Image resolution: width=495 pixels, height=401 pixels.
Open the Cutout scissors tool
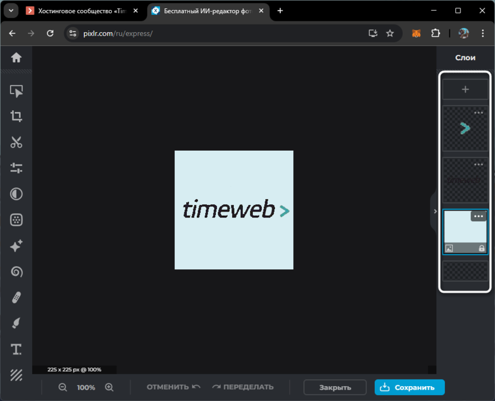[16, 142]
